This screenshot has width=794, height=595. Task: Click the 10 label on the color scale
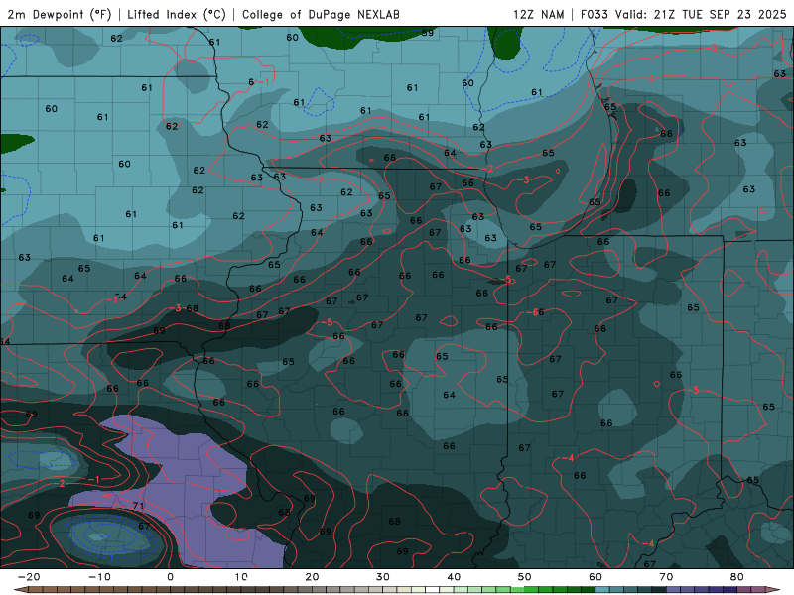pos(241,577)
